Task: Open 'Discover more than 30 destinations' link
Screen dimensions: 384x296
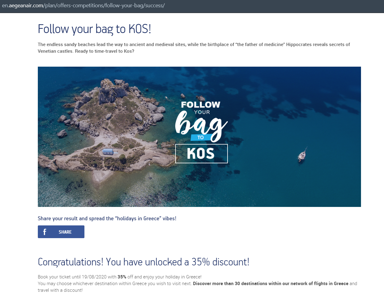Action: [x=271, y=284]
